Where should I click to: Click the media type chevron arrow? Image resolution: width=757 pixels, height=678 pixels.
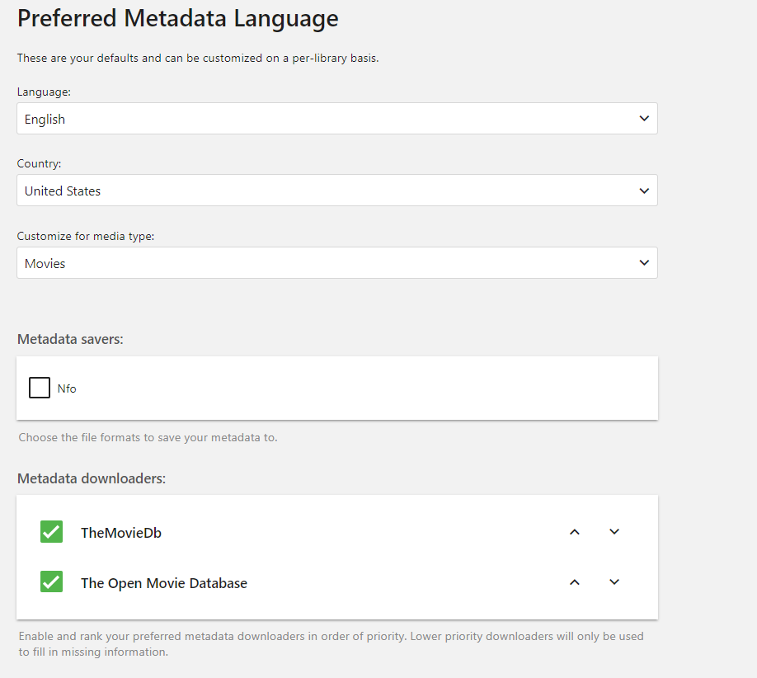(x=644, y=263)
